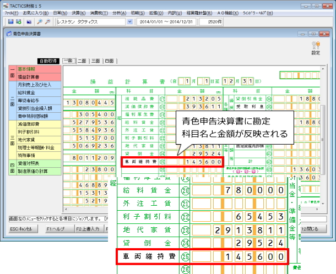Click the ESC:キャンセル button
The image size is (336, 274).
coord(23,229)
